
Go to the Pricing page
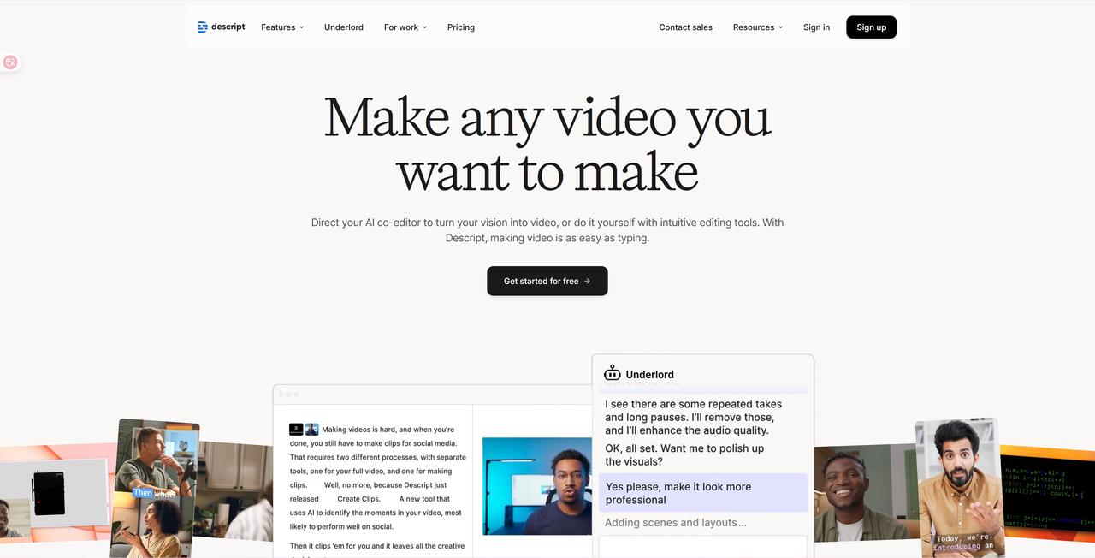[461, 27]
